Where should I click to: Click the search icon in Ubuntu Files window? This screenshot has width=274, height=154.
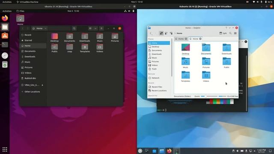[x=74, y=28]
